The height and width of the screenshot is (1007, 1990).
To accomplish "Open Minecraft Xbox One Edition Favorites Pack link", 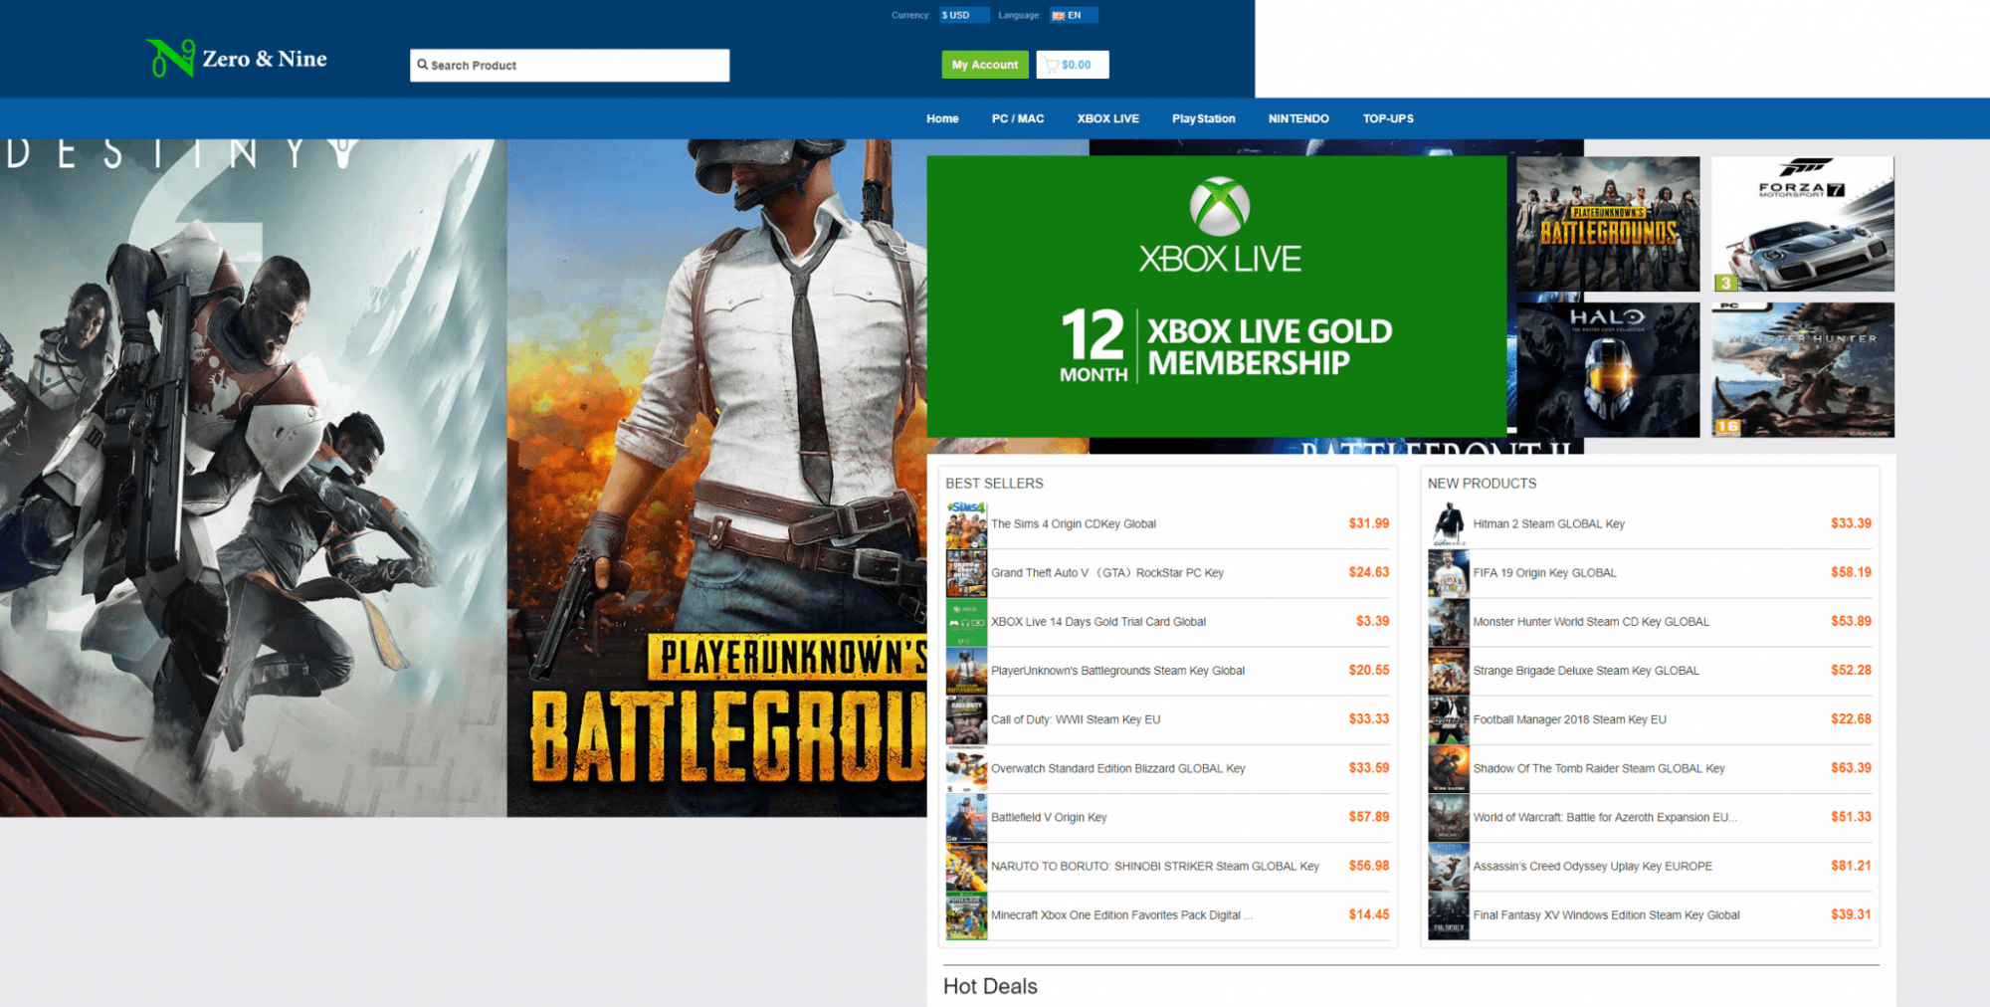I will pos(1121,915).
